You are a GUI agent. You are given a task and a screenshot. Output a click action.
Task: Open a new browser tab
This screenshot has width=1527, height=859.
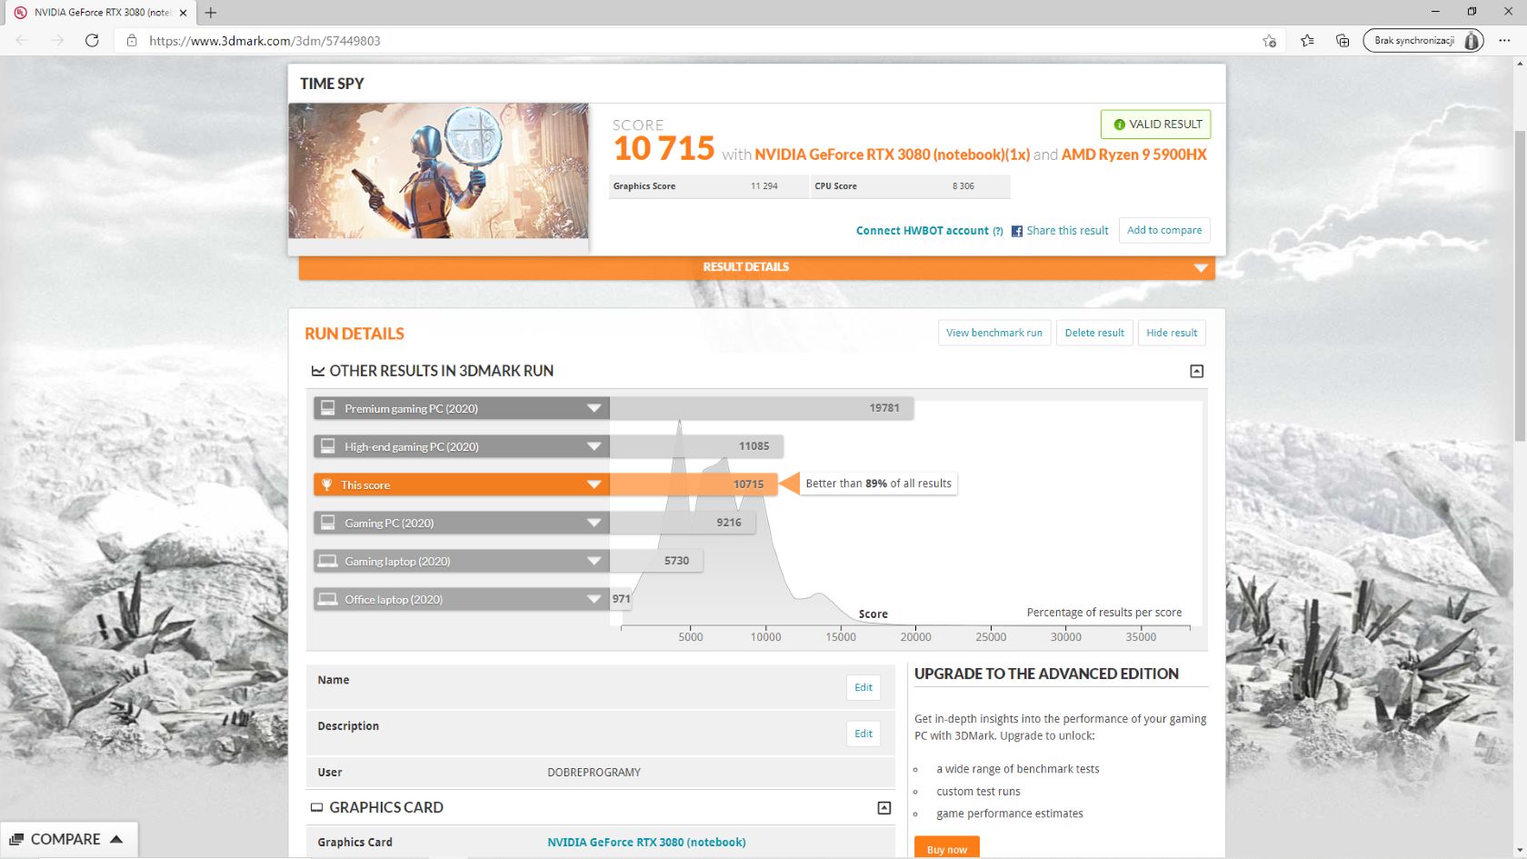click(210, 13)
